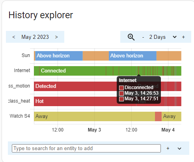The height and width of the screenshot is (162, 194).
Task: Click the Connected segment in Internet row
Action: pyautogui.click(x=73, y=71)
